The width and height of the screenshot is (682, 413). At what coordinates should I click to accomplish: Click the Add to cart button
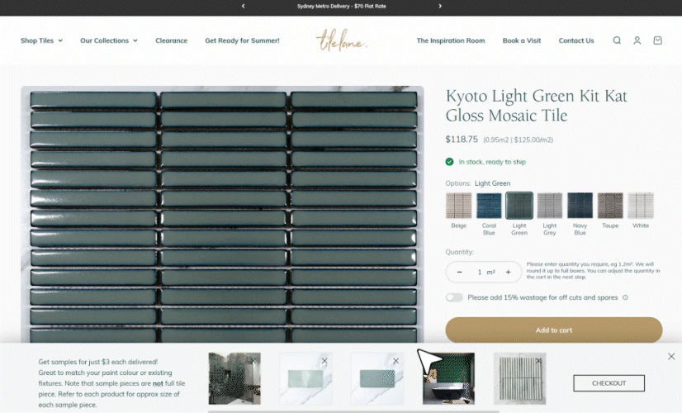(553, 330)
